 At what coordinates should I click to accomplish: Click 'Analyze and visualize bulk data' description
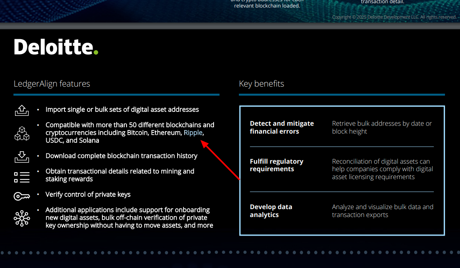382,211
